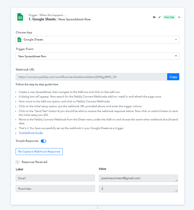
Task: Click the RowIndex value field showing 2
Action: 138,189
